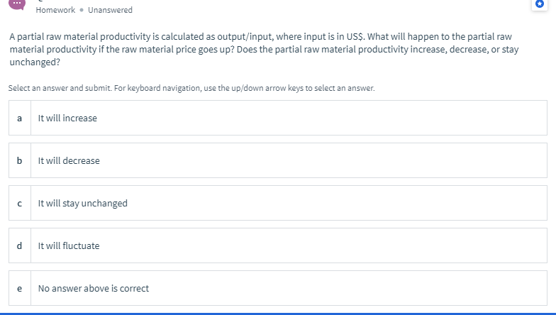Click the word "unchanged?" ending the question

(x=35, y=62)
